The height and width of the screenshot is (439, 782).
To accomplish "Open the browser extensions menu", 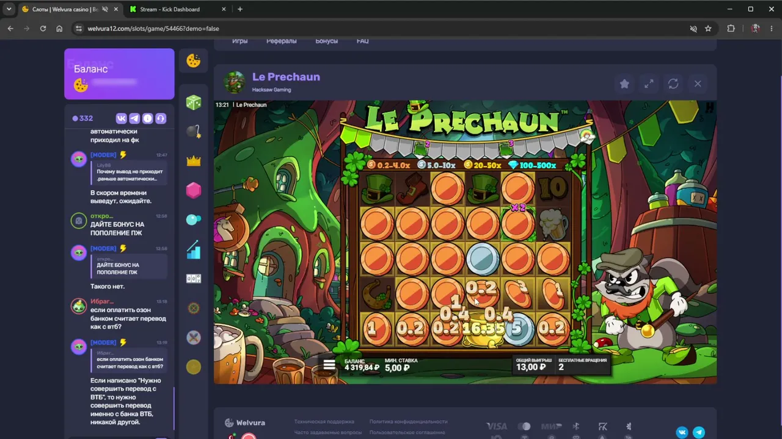I will click(x=731, y=29).
